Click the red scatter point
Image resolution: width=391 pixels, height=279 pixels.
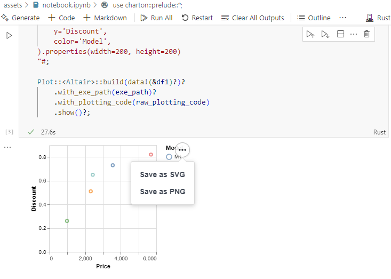point(151,155)
